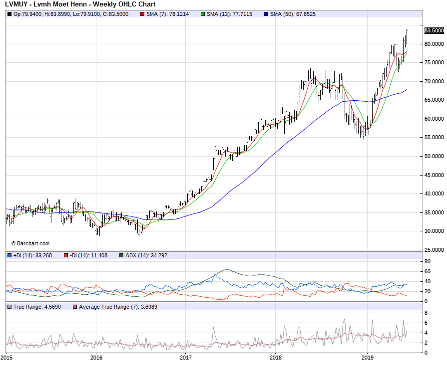Click the 40.0000 price axis label

(434, 193)
